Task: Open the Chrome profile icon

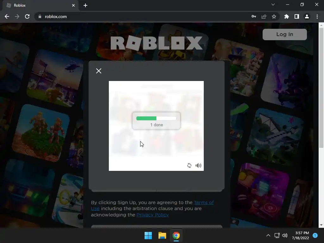Action: 307,16
